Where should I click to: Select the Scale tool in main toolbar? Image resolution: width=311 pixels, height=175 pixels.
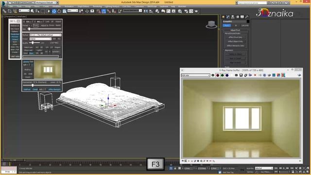click(x=65, y=11)
